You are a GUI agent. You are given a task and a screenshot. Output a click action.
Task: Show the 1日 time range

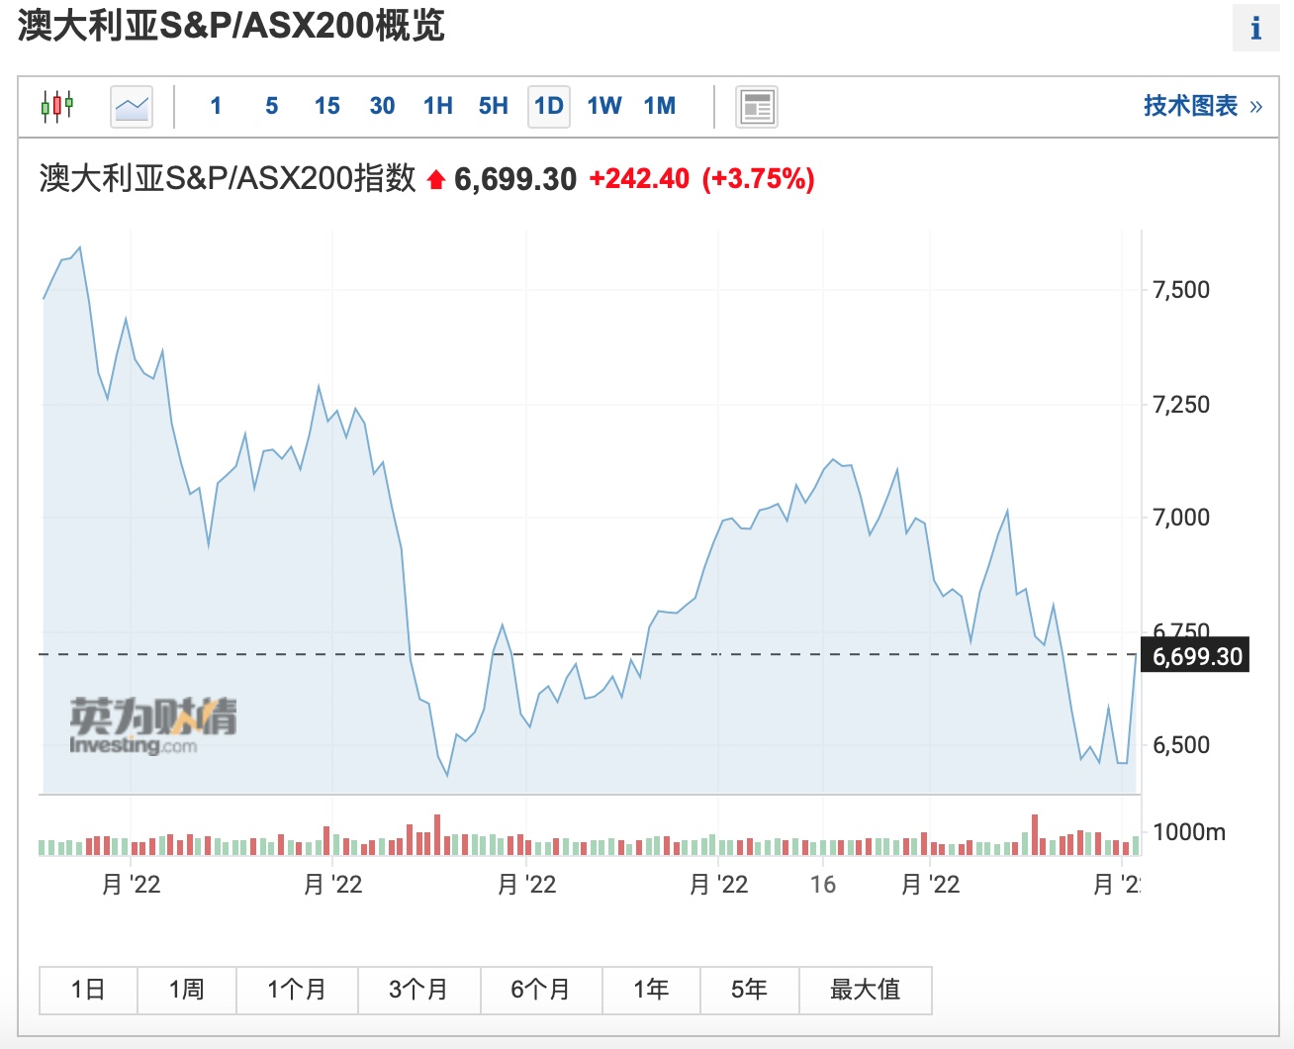click(88, 990)
